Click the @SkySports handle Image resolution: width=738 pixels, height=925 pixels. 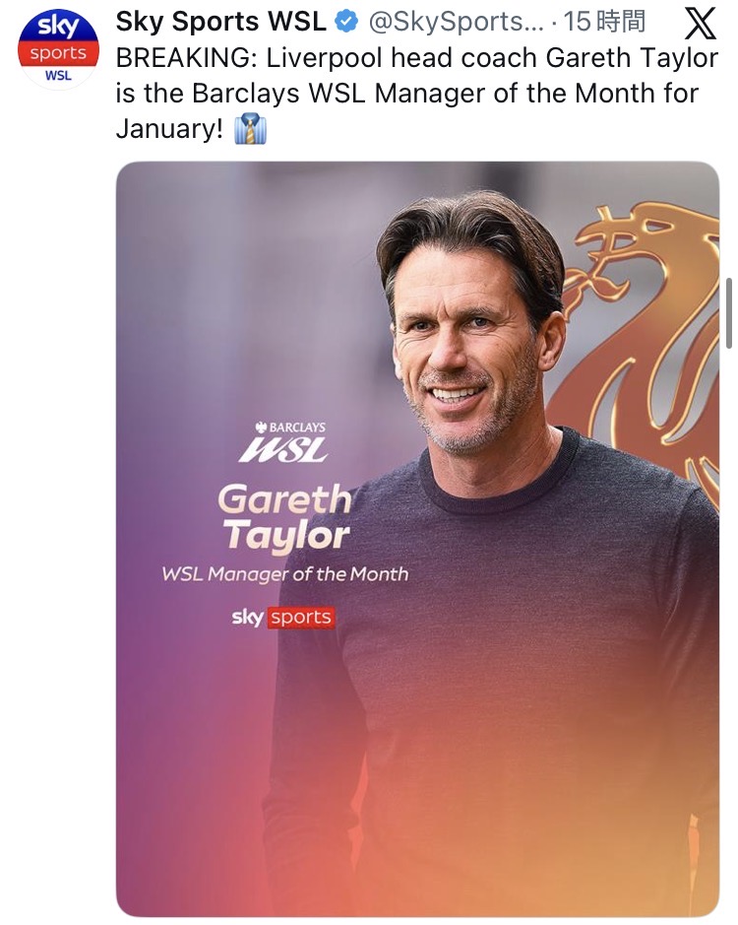pos(455,22)
